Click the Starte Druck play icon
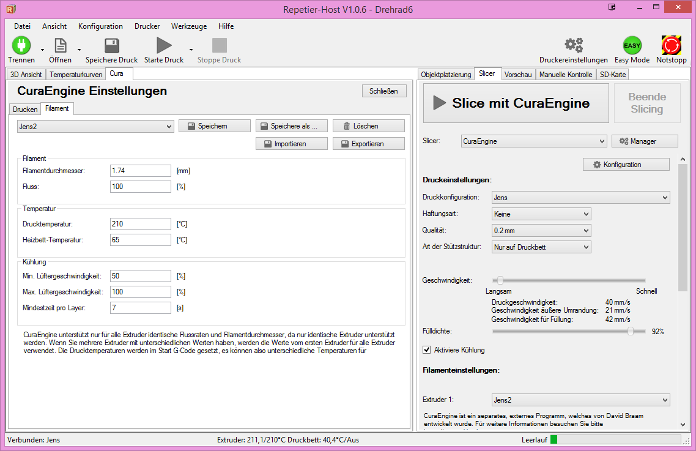 [164, 45]
